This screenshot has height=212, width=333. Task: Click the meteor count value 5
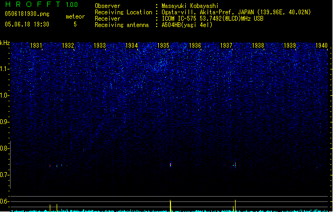75,24
